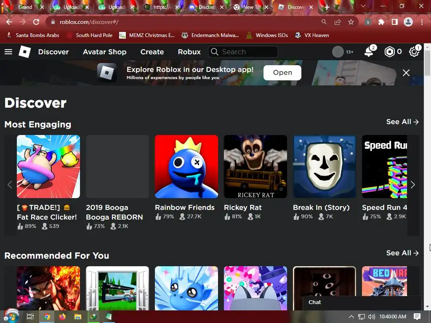The height and width of the screenshot is (323, 431).
Task: Click See All for Most Engaging
Action: (402, 122)
